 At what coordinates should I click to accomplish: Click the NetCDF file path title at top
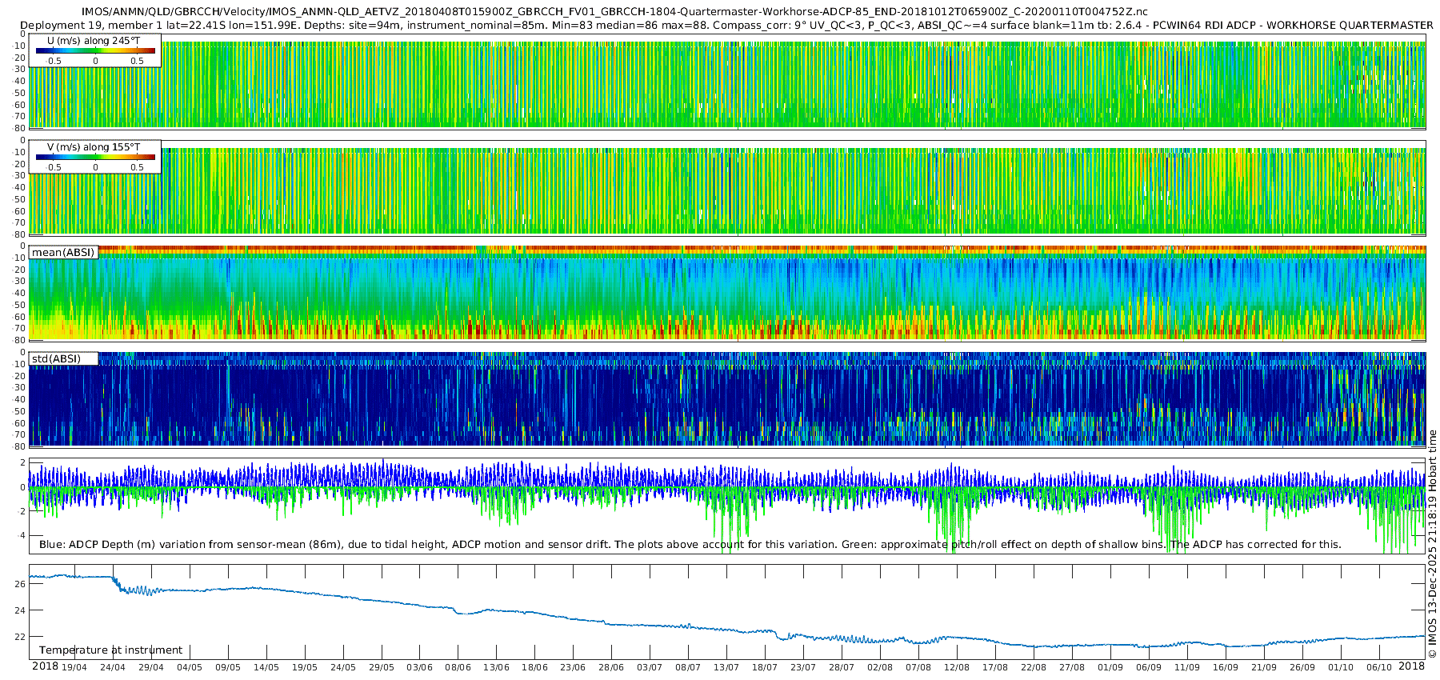pos(614,12)
